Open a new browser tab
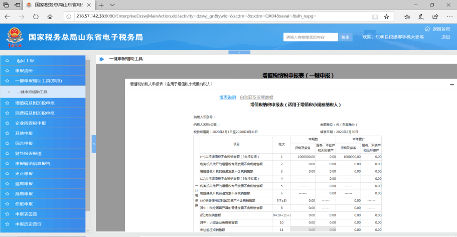This screenshot has height=237, width=457. click(x=101, y=5)
